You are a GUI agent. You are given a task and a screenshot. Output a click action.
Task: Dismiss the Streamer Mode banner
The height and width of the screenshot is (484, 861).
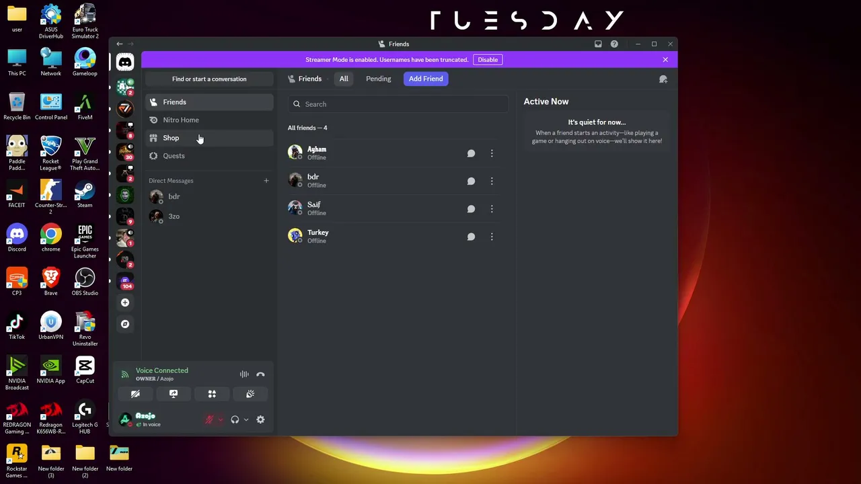click(665, 60)
